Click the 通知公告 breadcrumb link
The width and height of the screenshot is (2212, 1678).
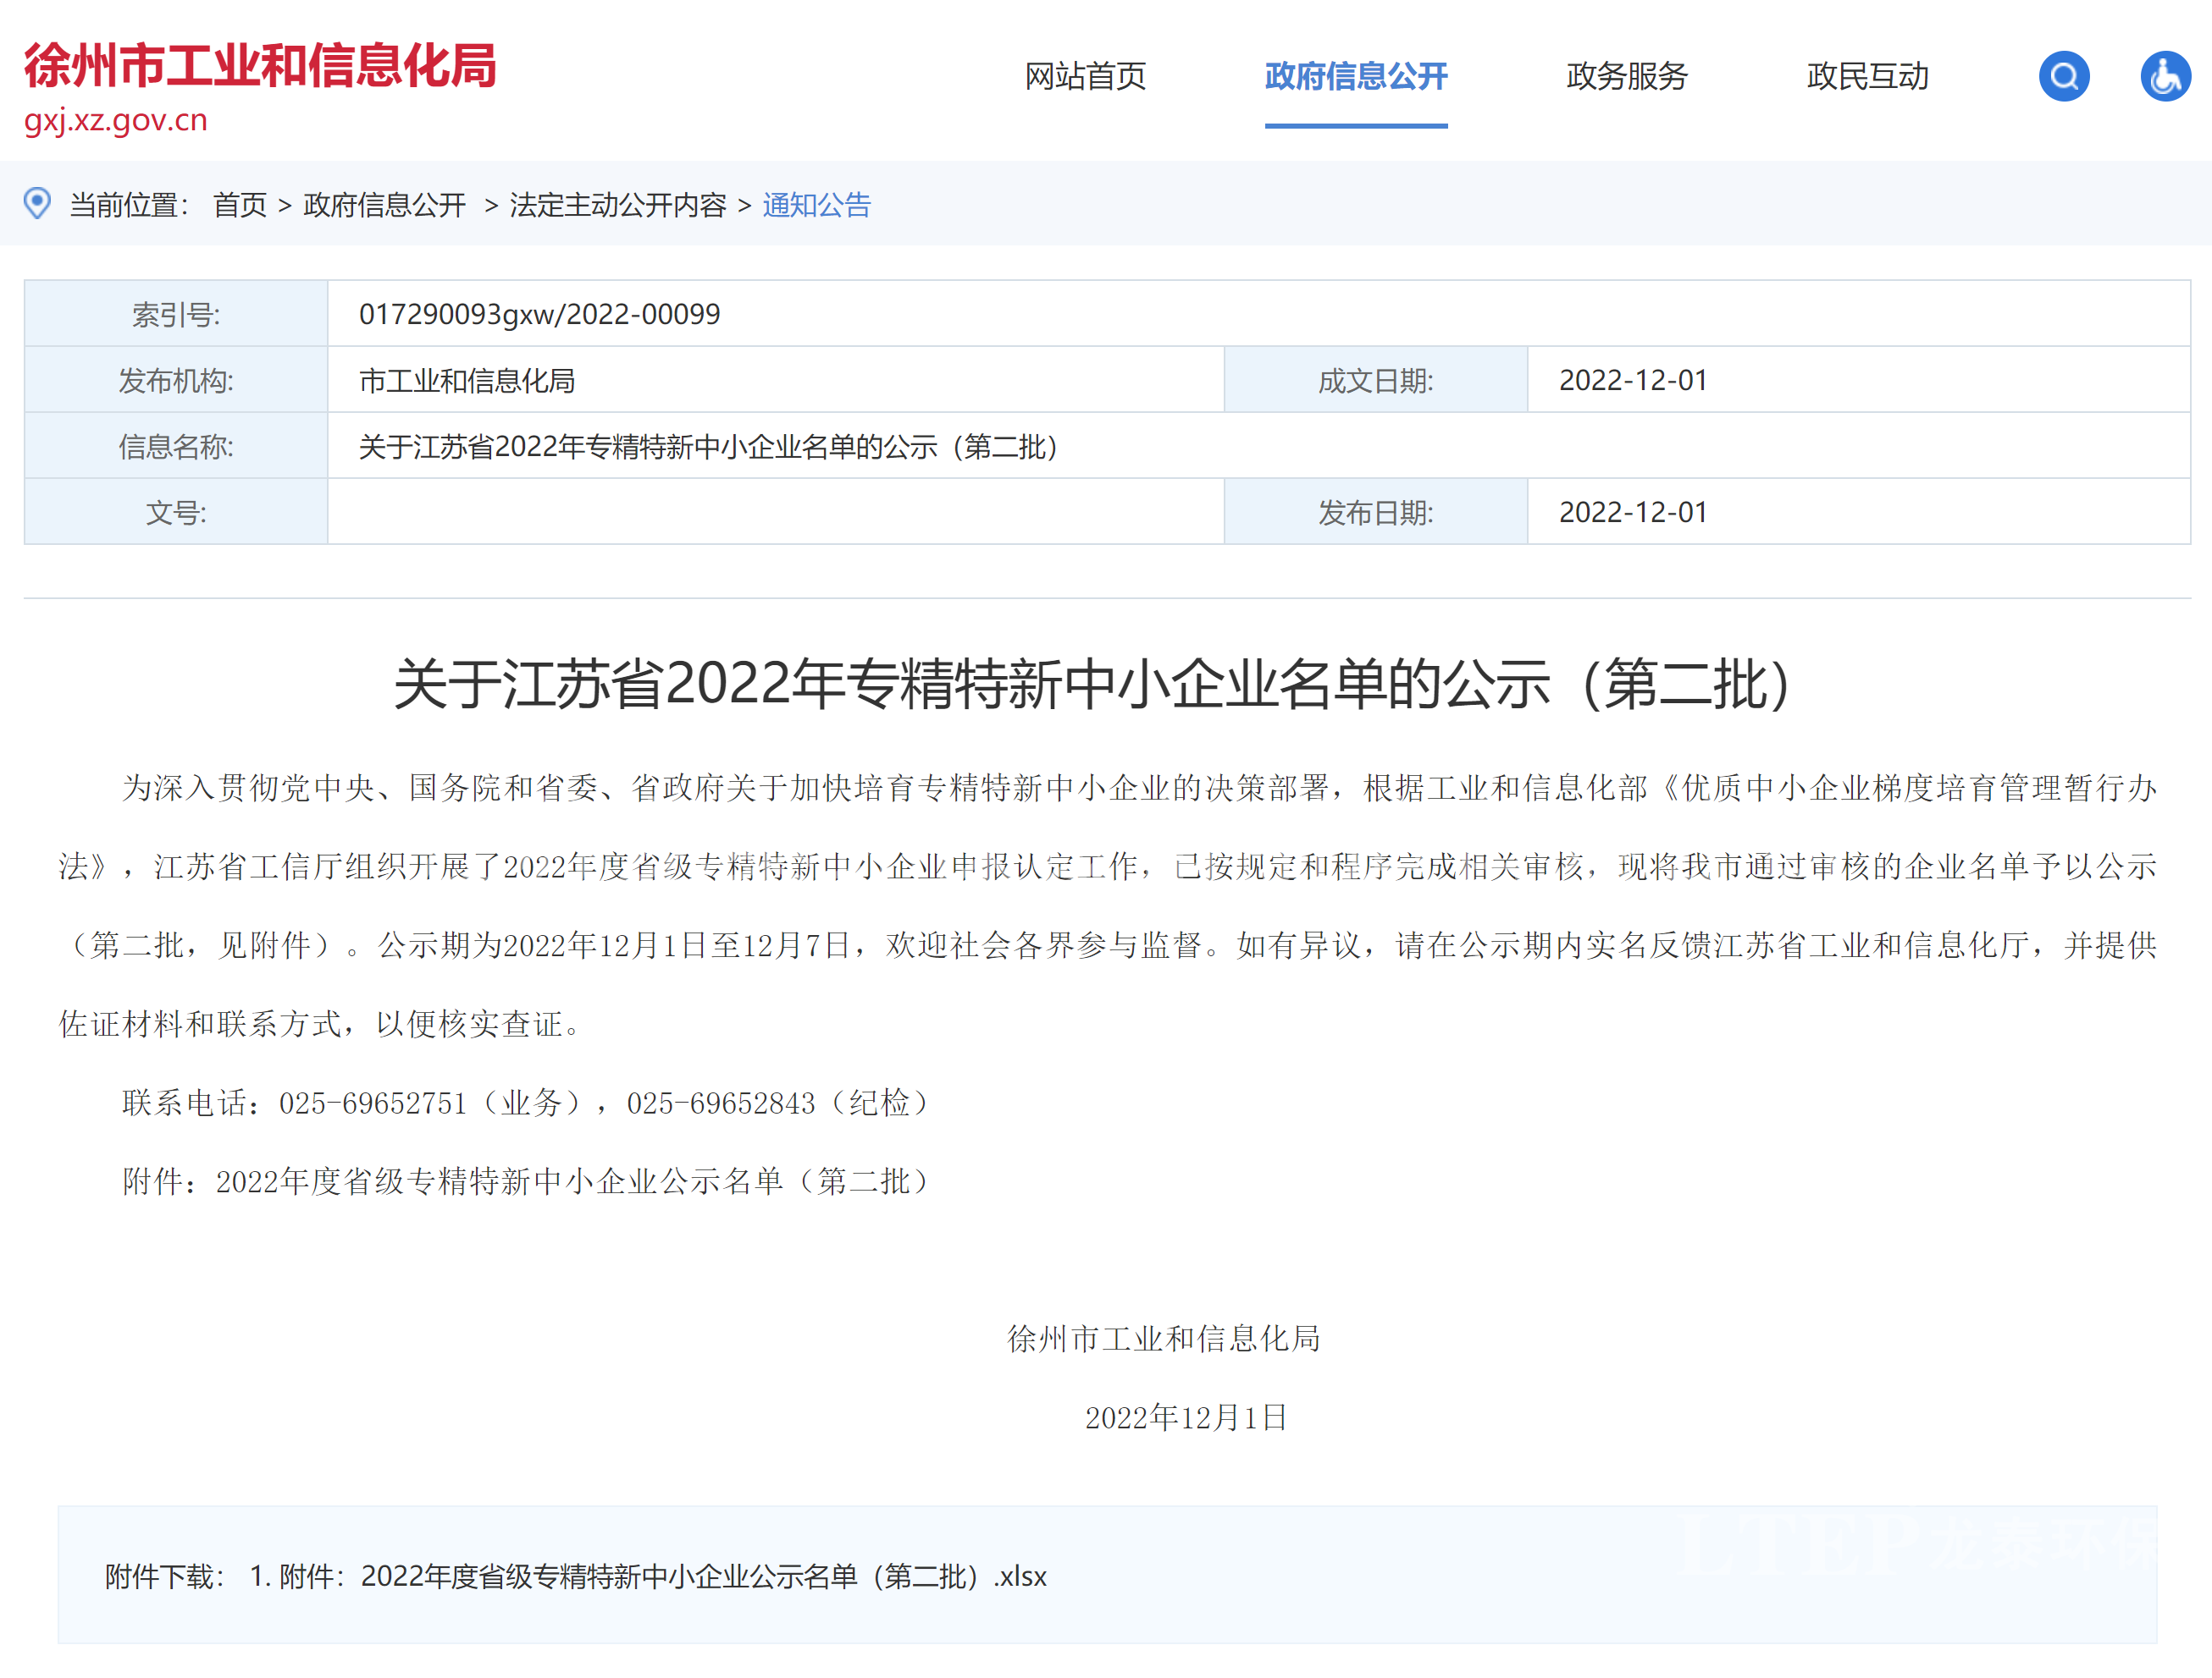(816, 205)
